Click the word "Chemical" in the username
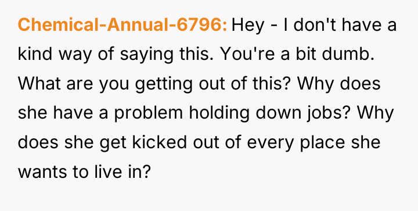The width and height of the screenshot is (418, 211). 58,25
